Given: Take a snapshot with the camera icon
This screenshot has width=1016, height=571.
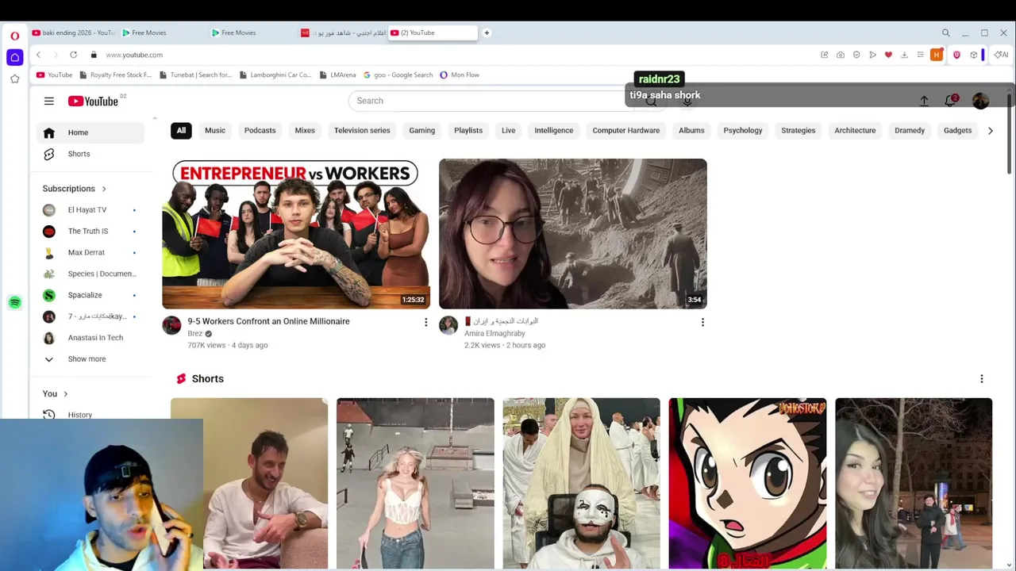Looking at the screenshot, I should (841, 55).
